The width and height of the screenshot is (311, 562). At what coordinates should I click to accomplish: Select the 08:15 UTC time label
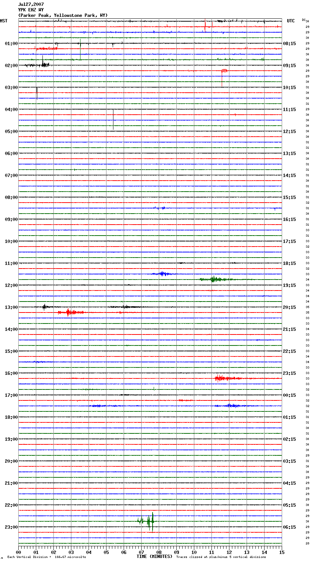click(x=289, y=44)
